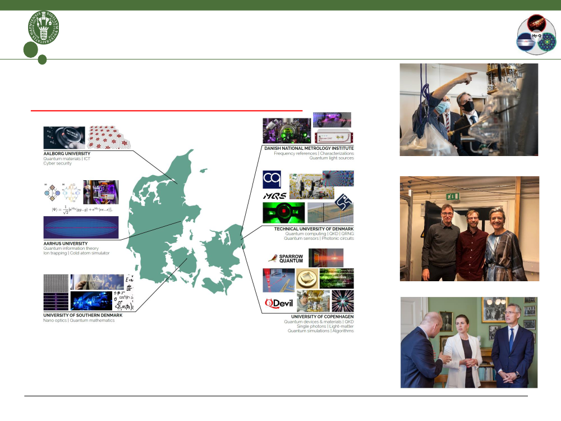Click the green laser optics image at Metrology Institute
This screenshot has height=421, width=561.
pos(287,131)
